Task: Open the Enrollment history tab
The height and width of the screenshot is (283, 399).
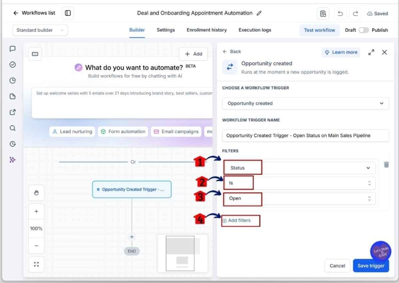Action: tap(207, 30)
